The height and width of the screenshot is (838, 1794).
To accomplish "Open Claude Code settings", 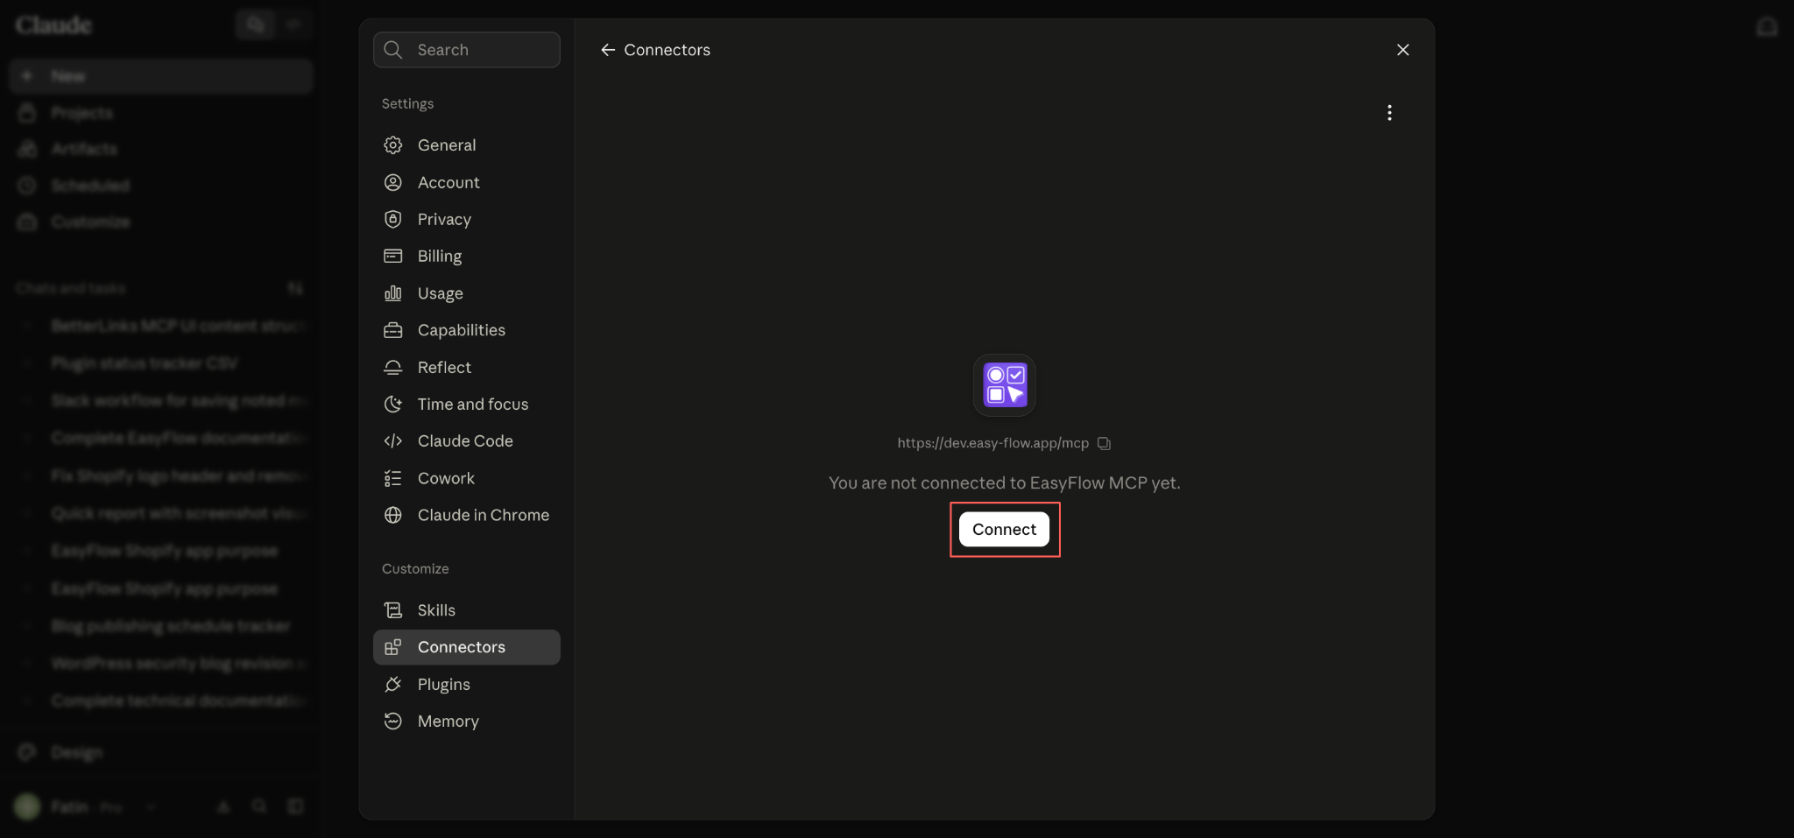I will click(x=467, y=441).
